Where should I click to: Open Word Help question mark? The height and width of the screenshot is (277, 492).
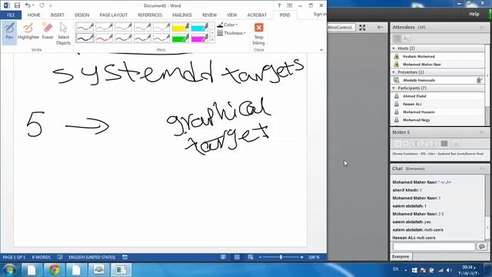click(x=279, y=5)
